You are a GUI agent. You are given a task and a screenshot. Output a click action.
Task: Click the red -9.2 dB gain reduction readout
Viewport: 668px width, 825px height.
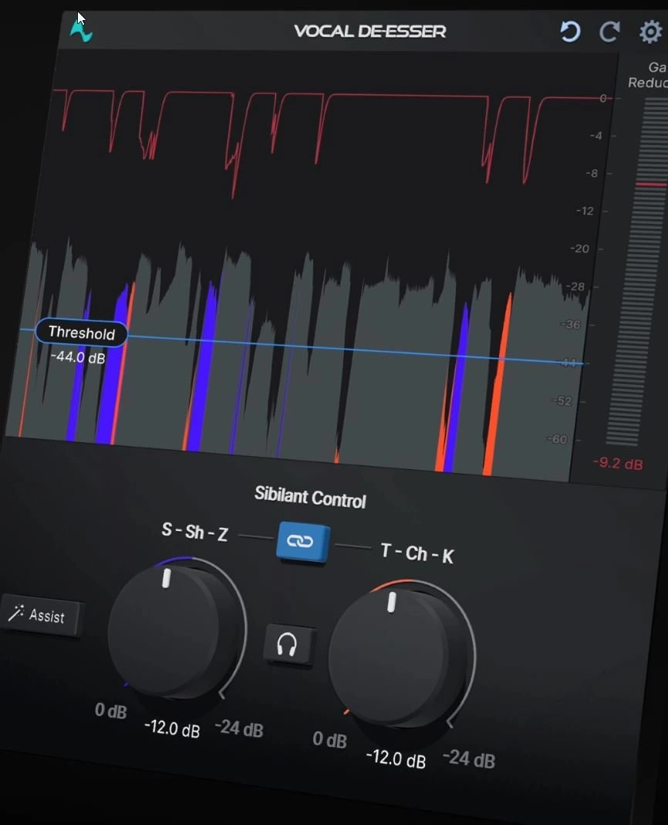618,464
